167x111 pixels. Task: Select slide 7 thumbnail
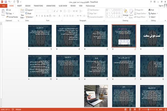pos(124,66)
